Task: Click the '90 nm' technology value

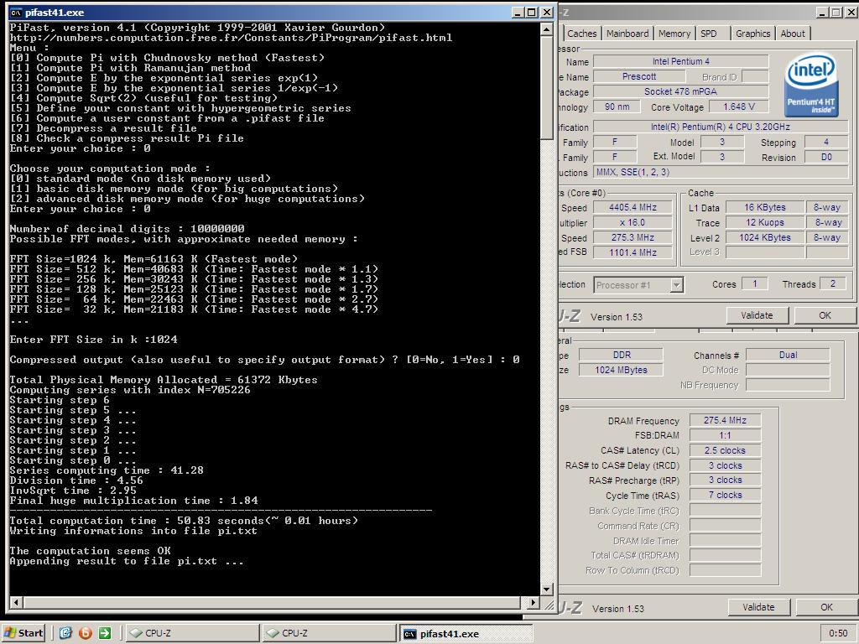Action: point(617,106)
